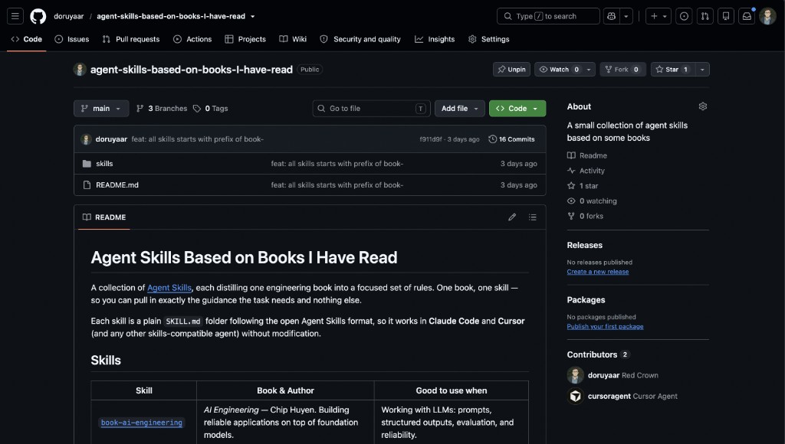Image resolution: width=785 pixels, height=444 pixels.
Task: Click the Unpin button
Action: pos(511,70)
